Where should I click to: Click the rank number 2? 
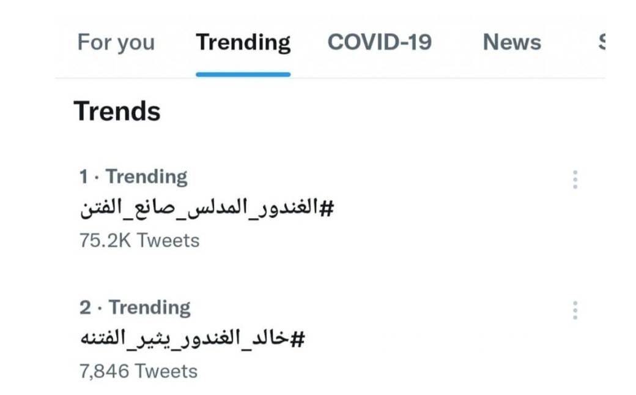(85, 307)
